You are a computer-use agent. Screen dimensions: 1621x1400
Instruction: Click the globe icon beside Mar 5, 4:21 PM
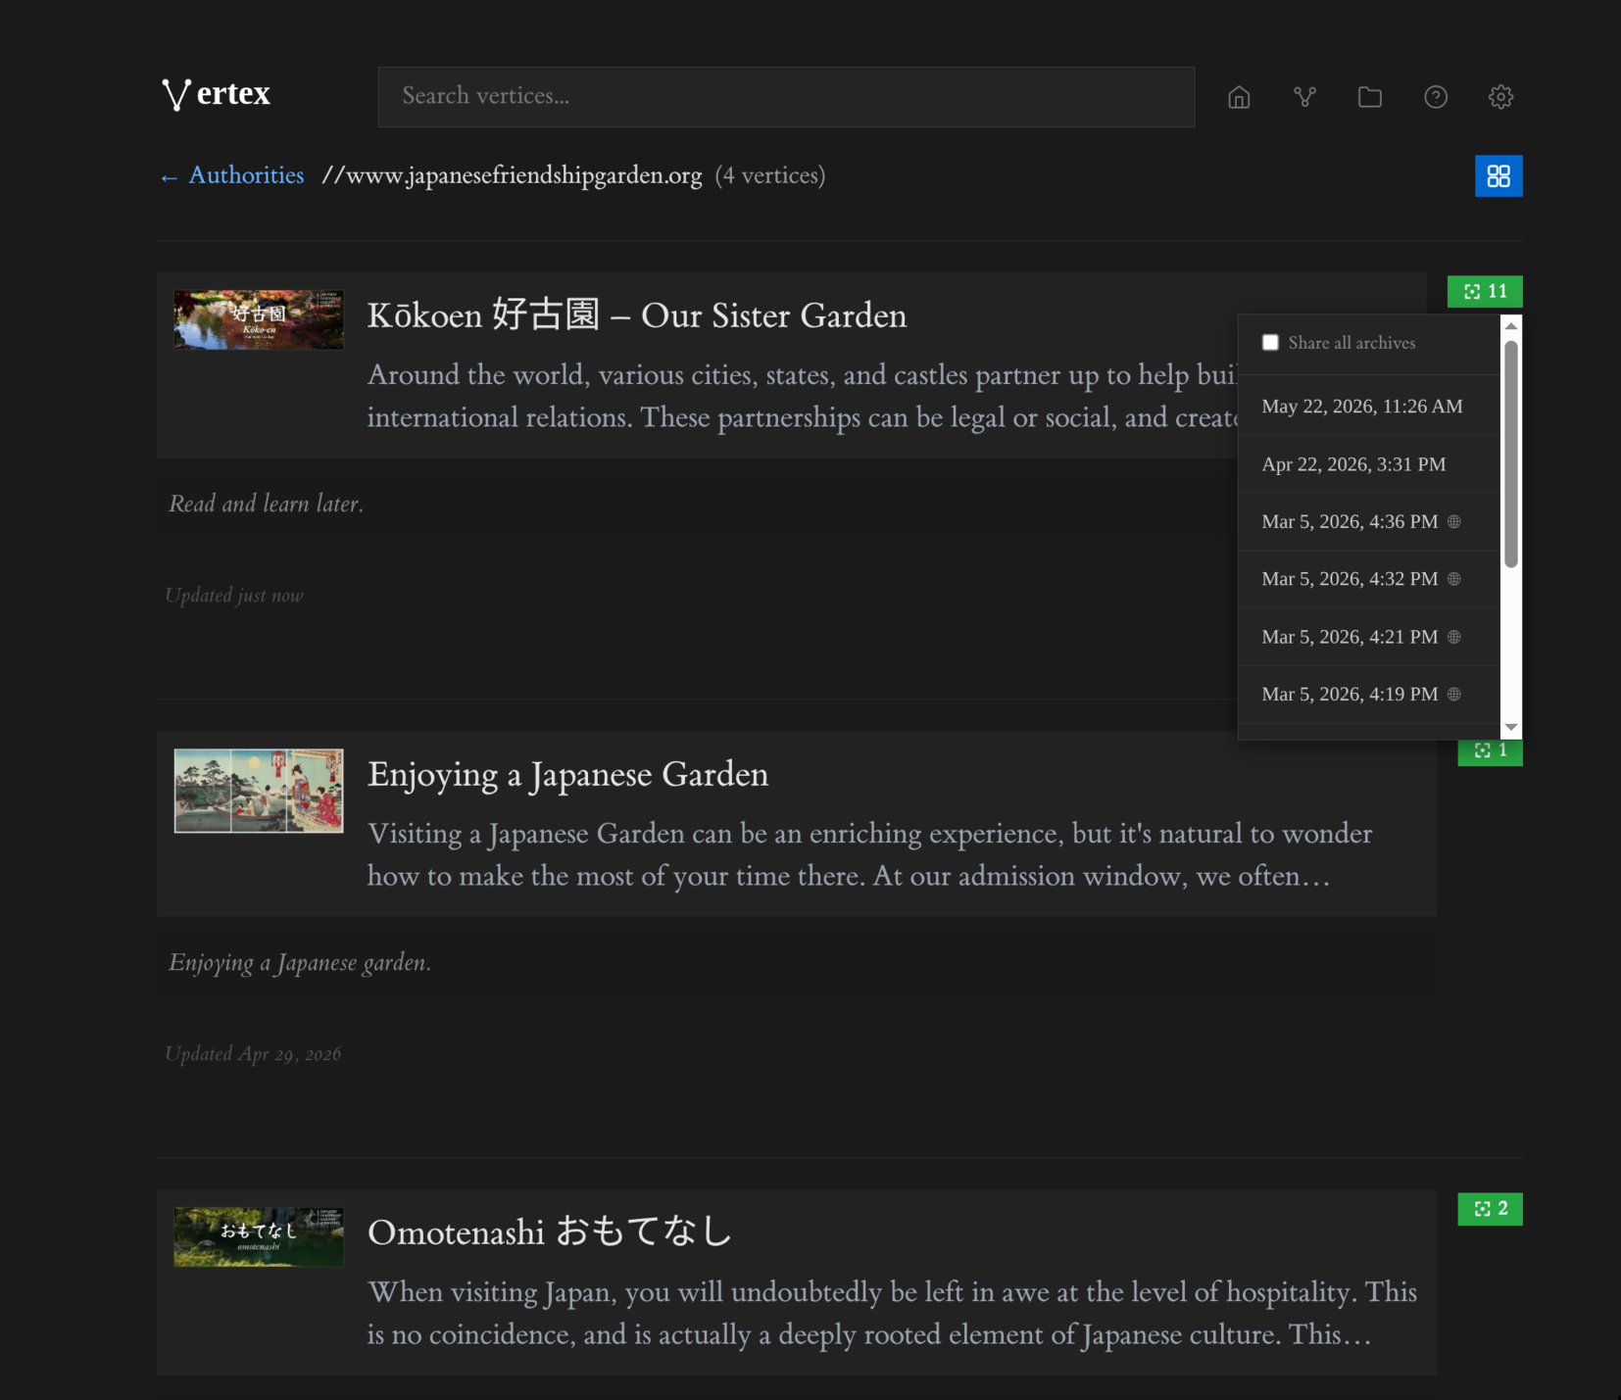coord(1454,637)
